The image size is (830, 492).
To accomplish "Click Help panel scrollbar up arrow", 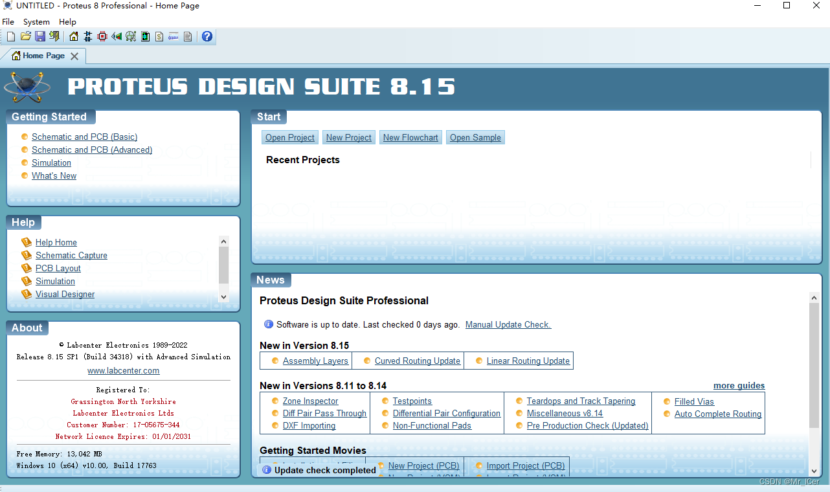I will 224,241.
